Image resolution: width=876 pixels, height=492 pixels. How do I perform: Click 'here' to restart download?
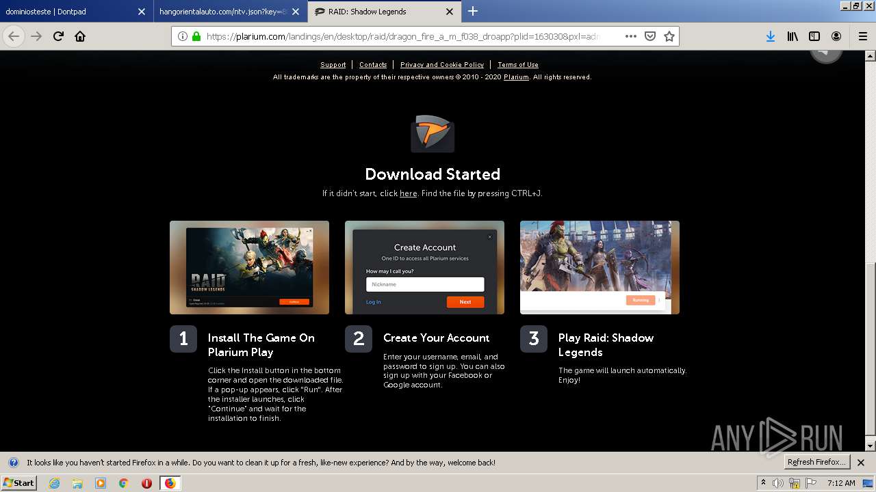[409, 193]
